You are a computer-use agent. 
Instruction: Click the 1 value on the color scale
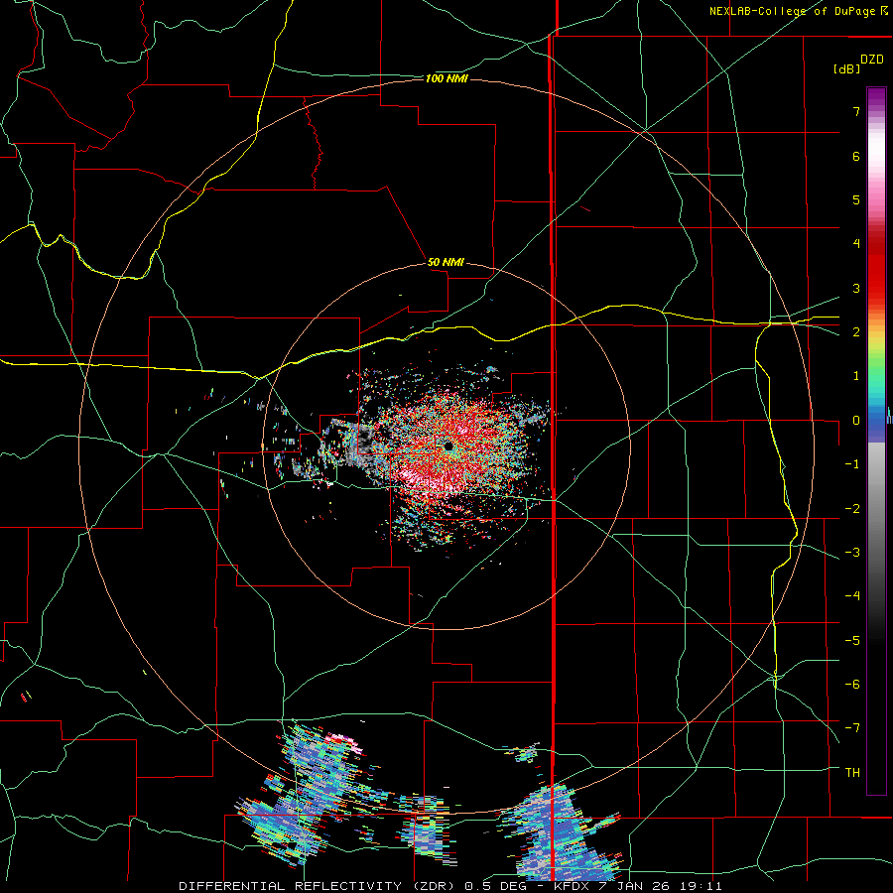(856, 376)
